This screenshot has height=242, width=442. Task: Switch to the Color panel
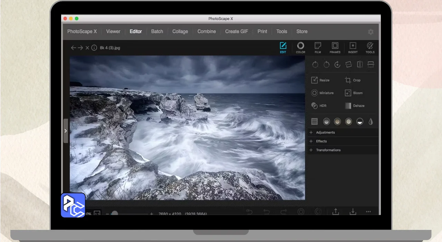coord(300,48)
